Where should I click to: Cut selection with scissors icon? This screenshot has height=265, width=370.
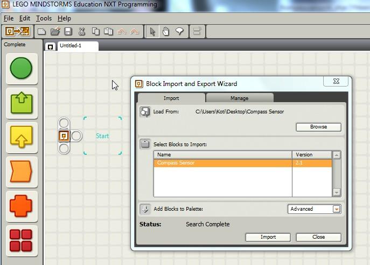[82, 31]
